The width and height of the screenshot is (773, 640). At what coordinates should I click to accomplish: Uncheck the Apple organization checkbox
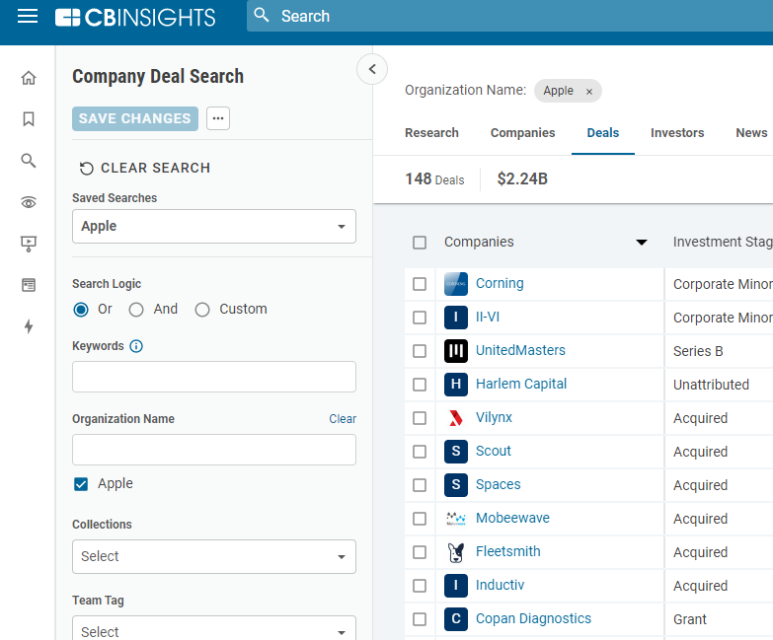click(81, 484)
